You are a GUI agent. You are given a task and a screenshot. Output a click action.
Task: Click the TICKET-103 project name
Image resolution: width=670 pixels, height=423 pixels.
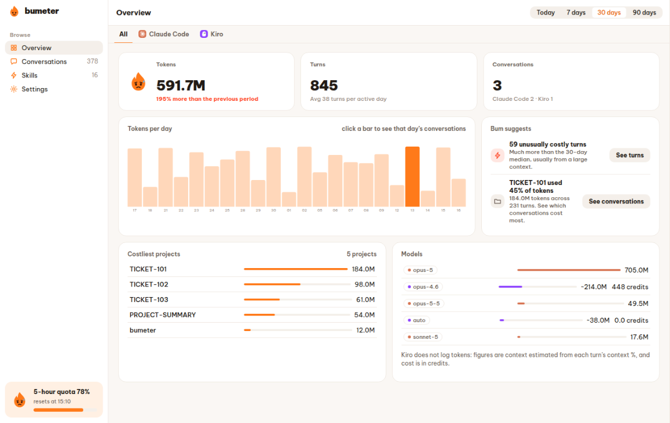[149, 300]
